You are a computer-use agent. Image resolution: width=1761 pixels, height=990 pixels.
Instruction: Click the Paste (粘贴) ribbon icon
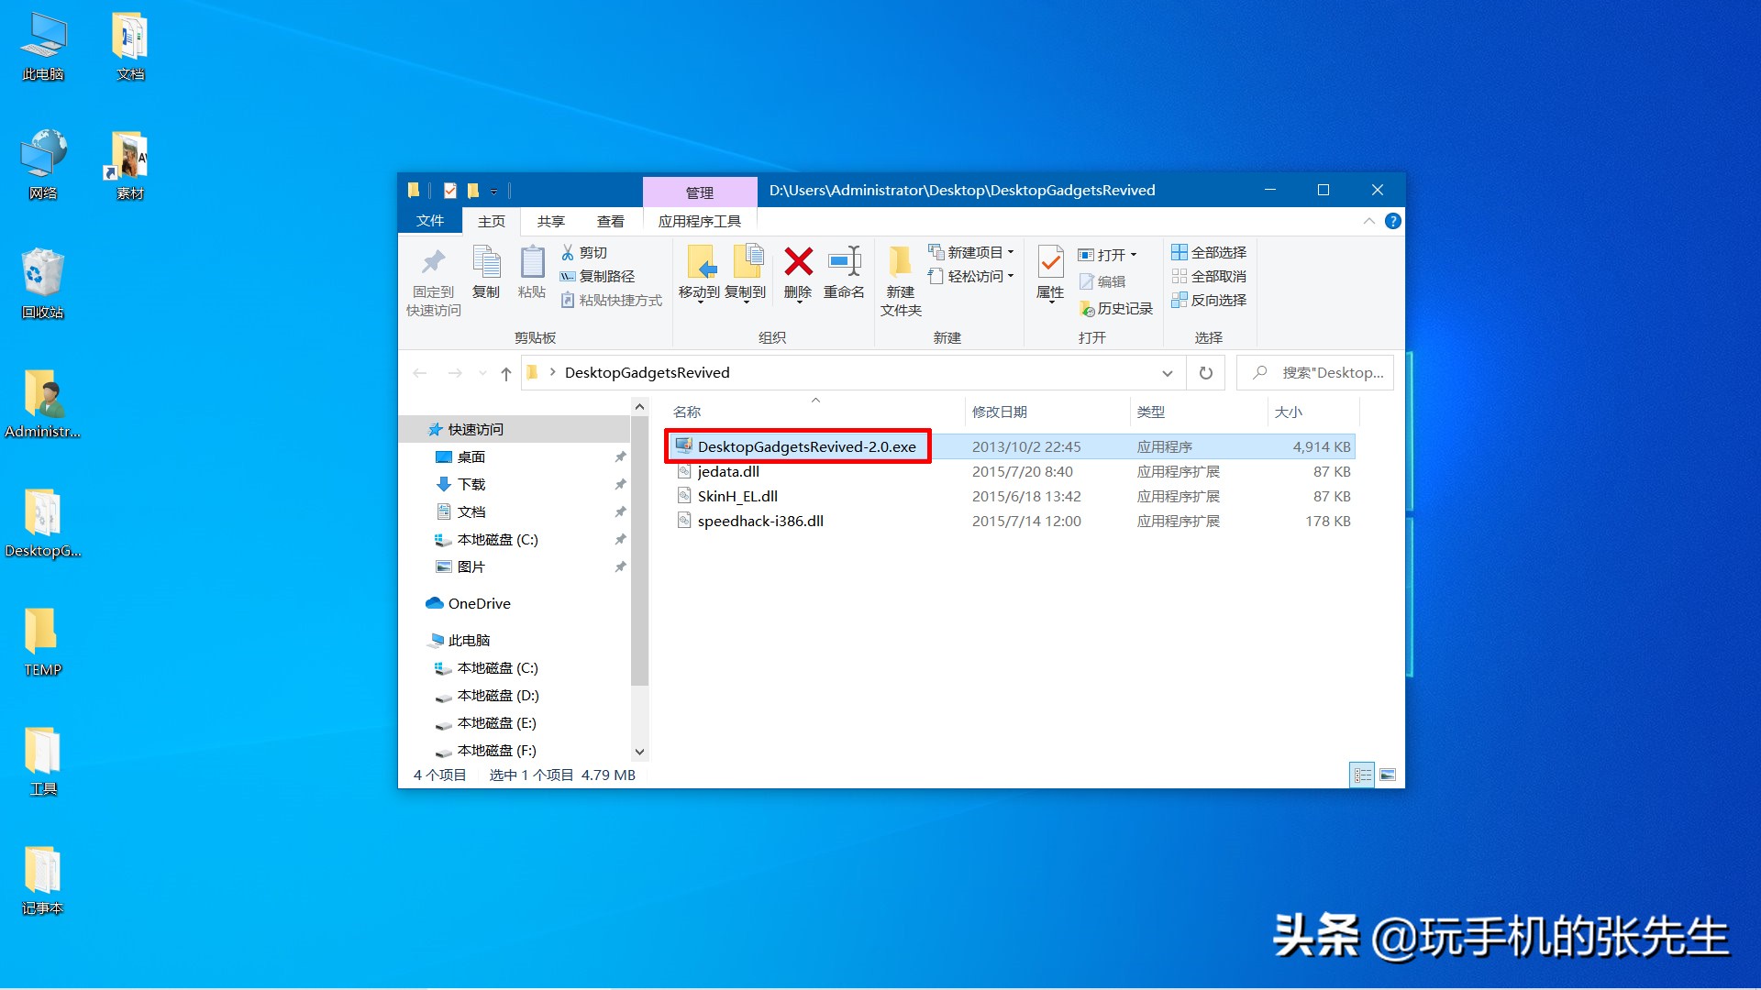[x=532, y=263]
